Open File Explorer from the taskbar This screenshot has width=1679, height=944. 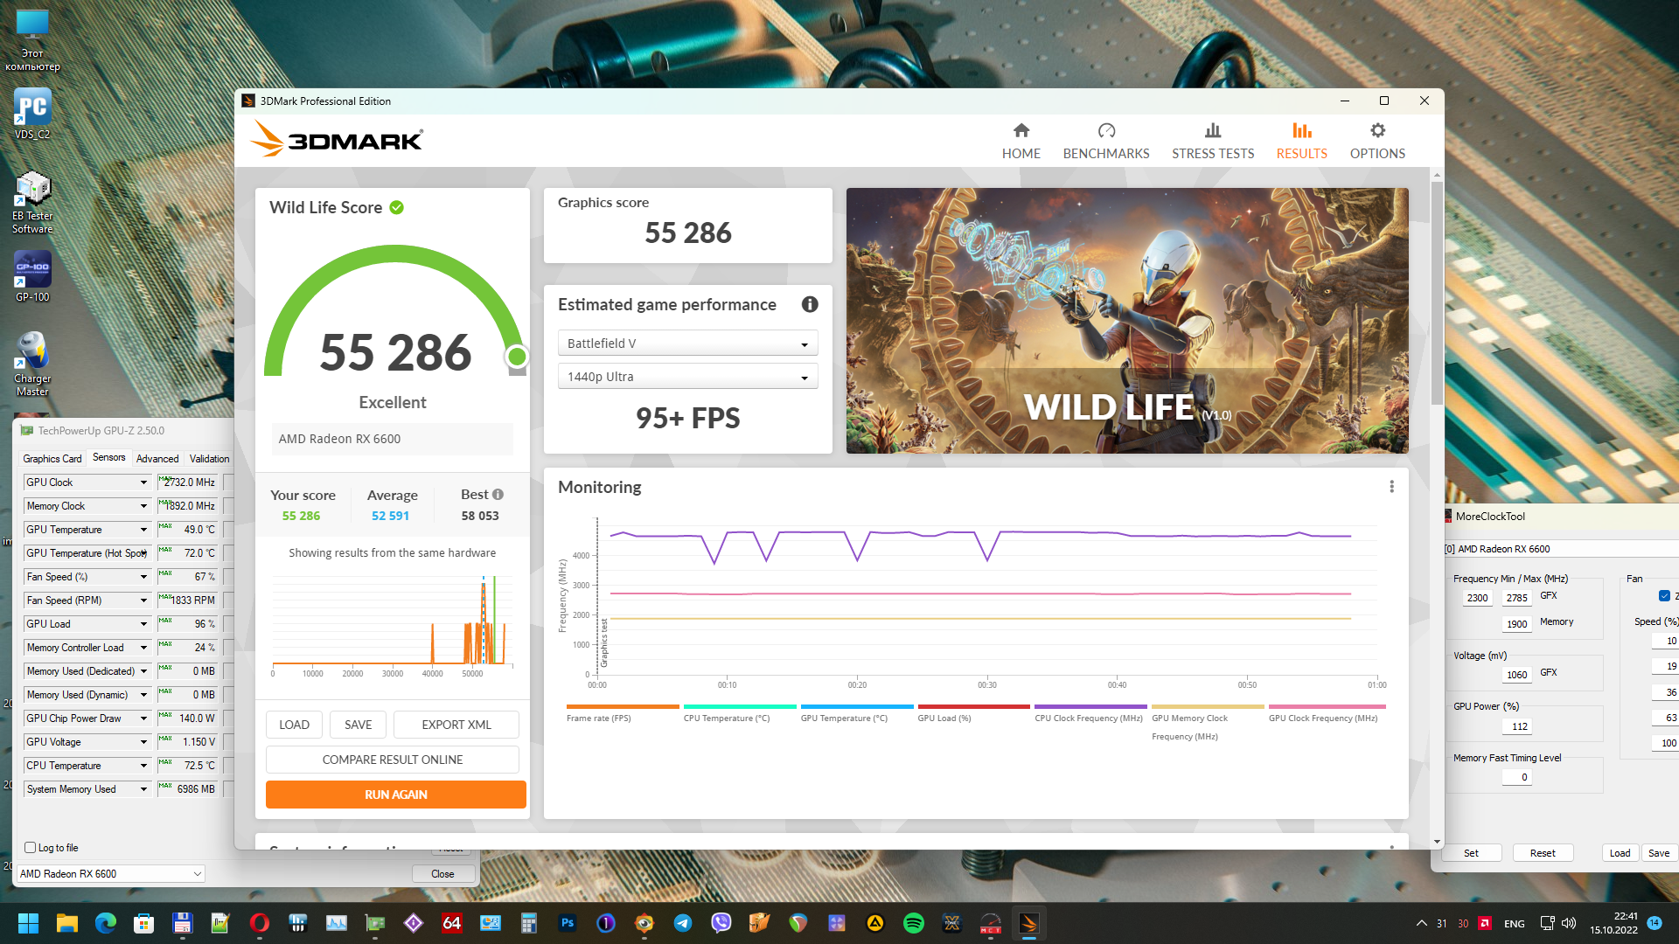point(66,923)
